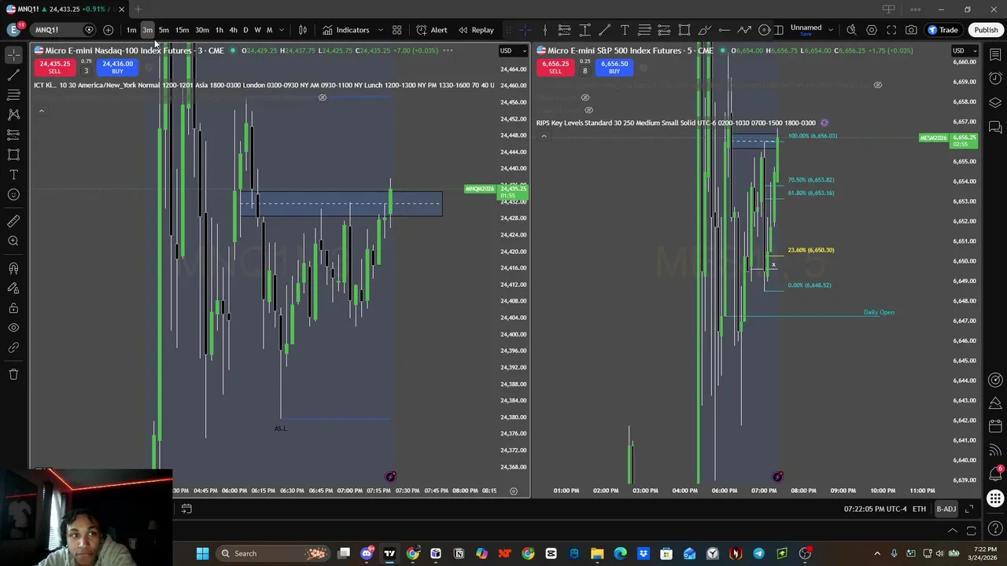Select the patterns tool in left sidebar
This screenshot has height=566, width=1007.
point(13,114)
